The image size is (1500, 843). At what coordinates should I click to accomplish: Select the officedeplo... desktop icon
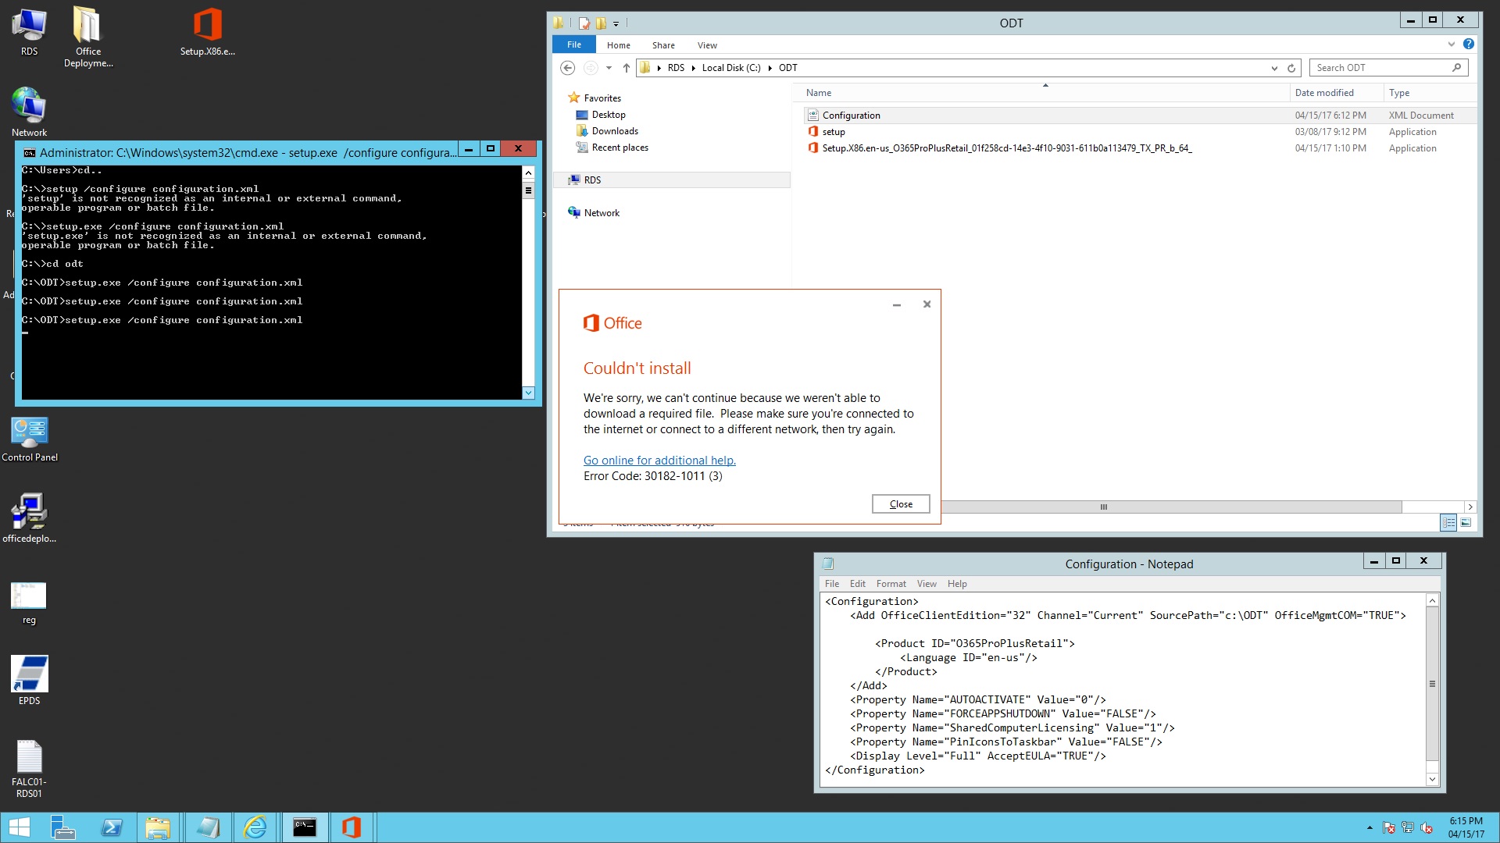click(30, 518)
